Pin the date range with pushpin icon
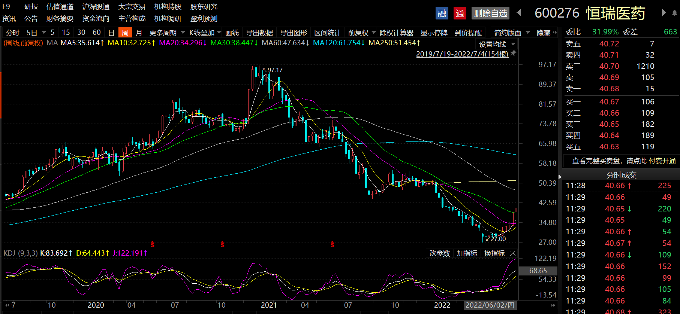 [x=514, y=53]
